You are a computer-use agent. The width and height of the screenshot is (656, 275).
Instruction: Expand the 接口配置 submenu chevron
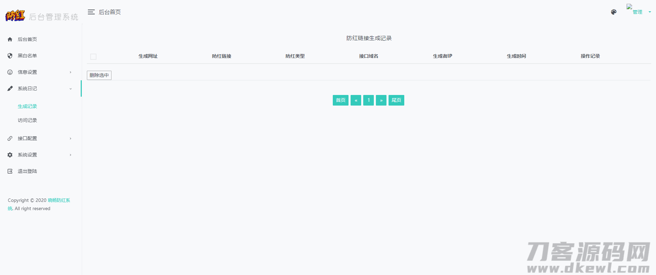70,138
